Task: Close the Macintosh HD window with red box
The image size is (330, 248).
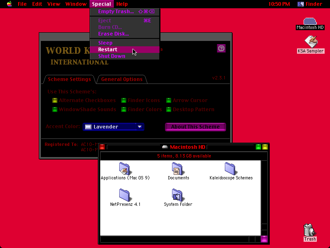Action: pyautogui.click(x=102, y=147)
